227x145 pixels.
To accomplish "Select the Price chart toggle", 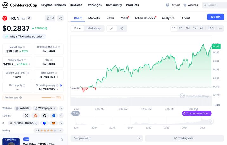I will (77, 28).
